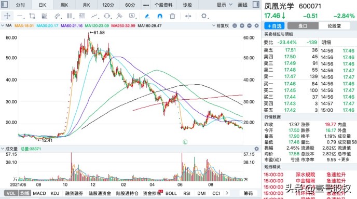The width and height of the screenshot is (357, 199).
Task: Select the crosshair move tool
Action: pos(7,16)
